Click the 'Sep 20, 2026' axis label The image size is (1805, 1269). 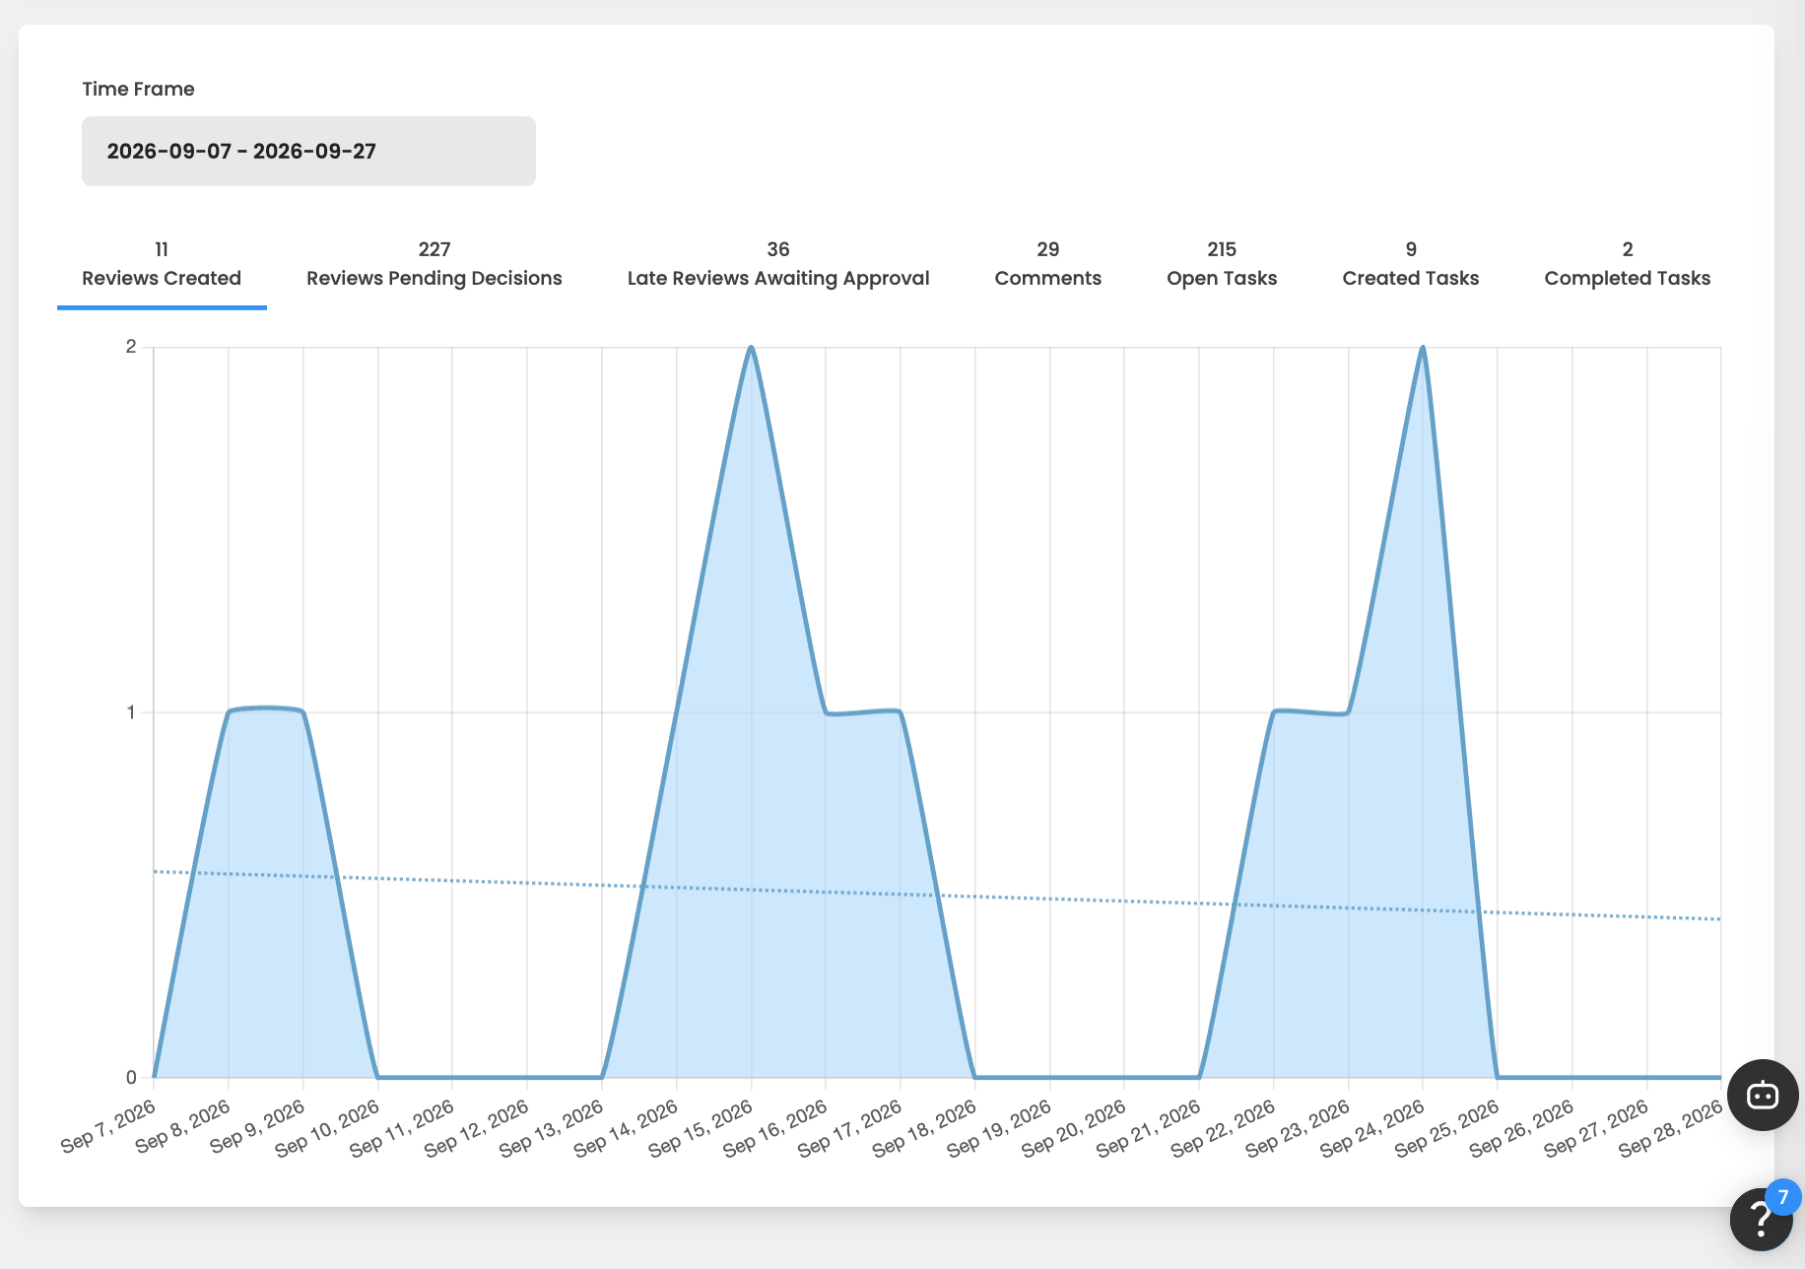[x=1073, y=1128]
